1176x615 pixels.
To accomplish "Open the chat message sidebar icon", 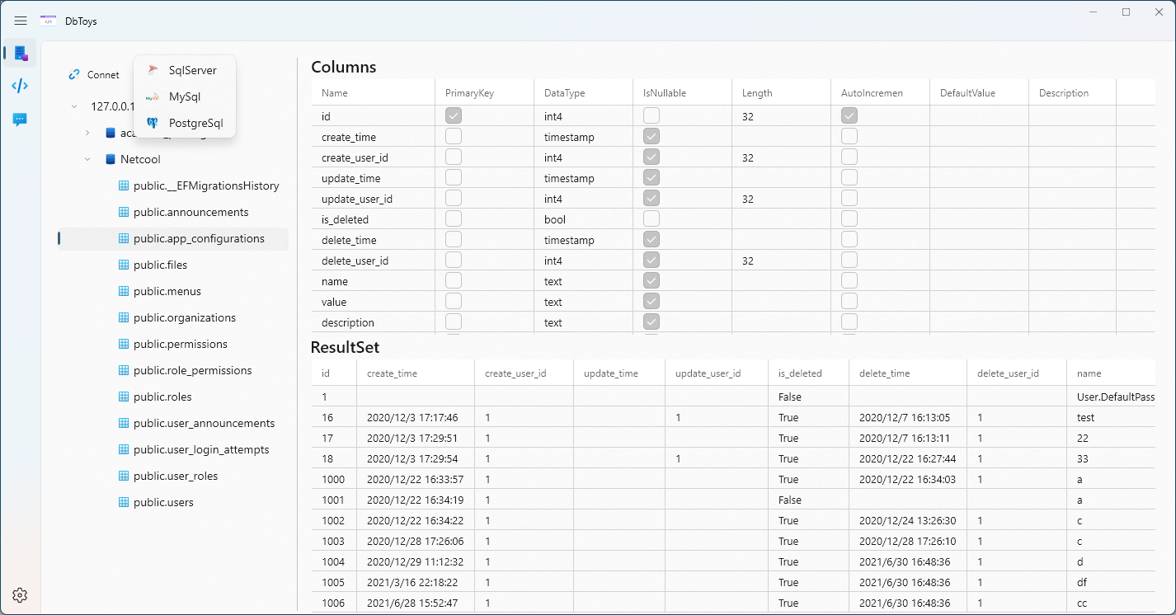I will coord(21,120).
